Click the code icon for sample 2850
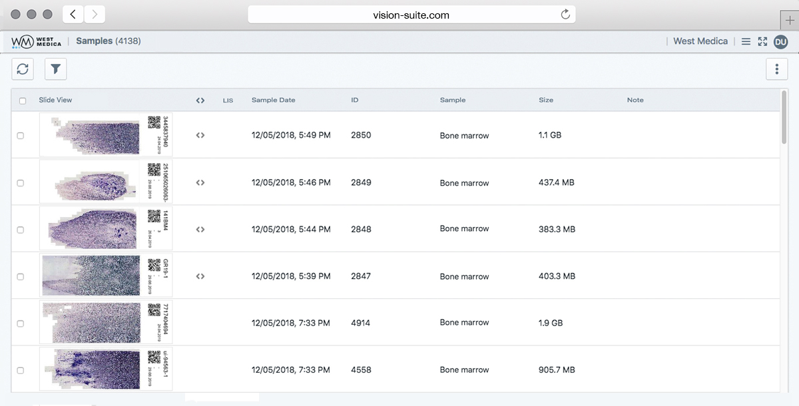Viewport: 799px width, 406px height. tap(200, 135)
